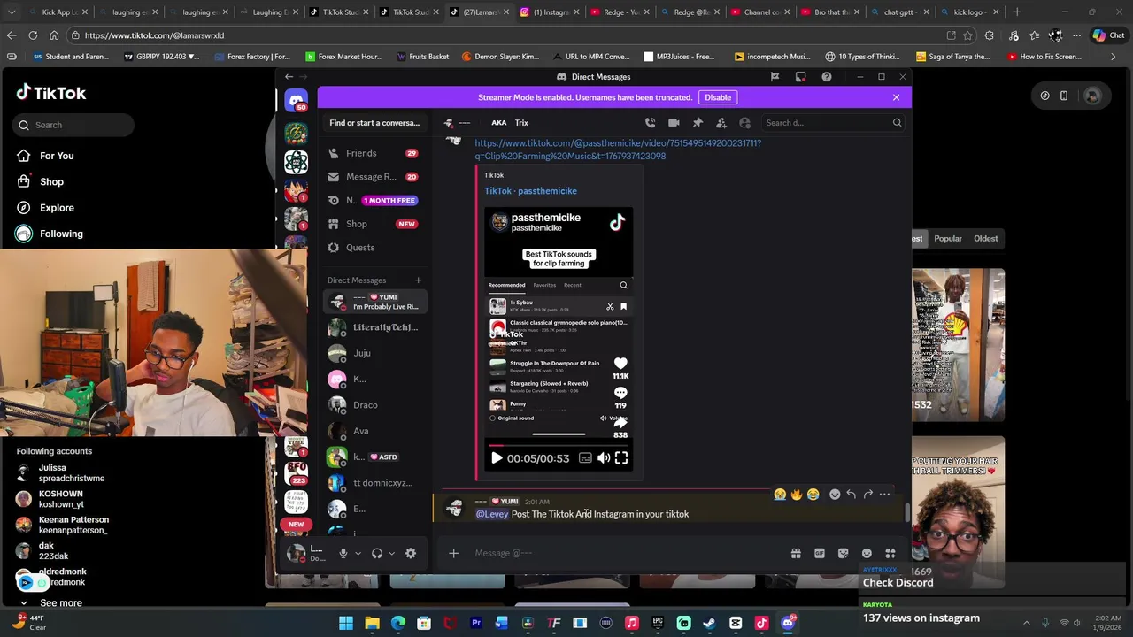The height and width of the screenshot is (637, 1133).
Task: Open Friends tab in Discord
Action: coord(374,153)
